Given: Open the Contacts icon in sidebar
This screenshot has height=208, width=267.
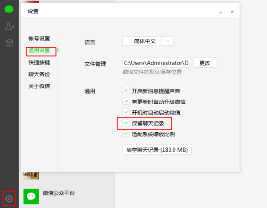Looking at the screenshot, I should pyautogui.click(x=9, y=26).
